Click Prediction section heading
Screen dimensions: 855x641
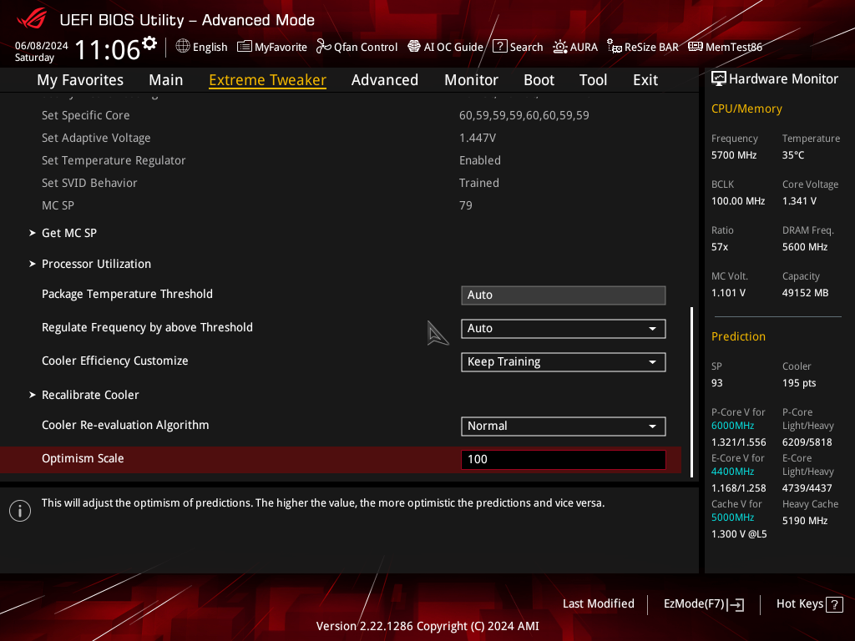click(738, 336)
